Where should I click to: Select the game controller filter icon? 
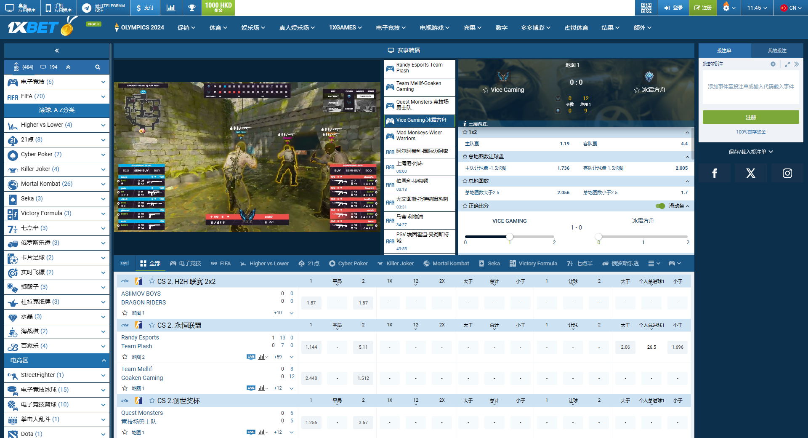pos(674,263)
